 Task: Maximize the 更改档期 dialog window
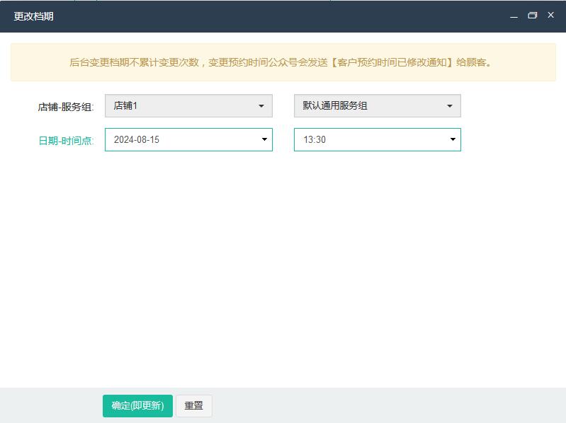(x=533, y=16)
